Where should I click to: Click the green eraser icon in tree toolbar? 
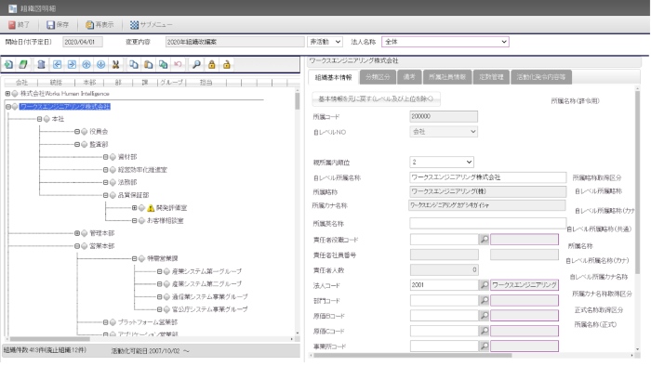[23, 65]
